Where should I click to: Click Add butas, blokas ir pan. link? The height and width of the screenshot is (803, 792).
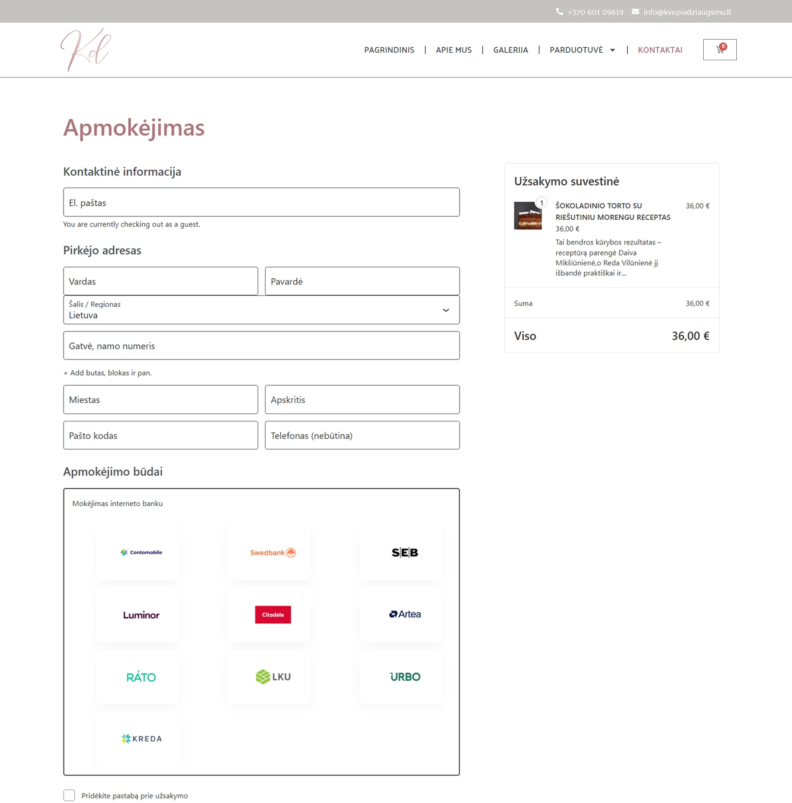coord(107,373)
